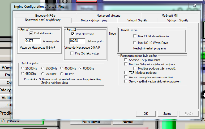Viewport: 205px width, 129px height.
Task: Toggle Port #1 Port aktivován checkbox
Action: [x=31, y=33]
